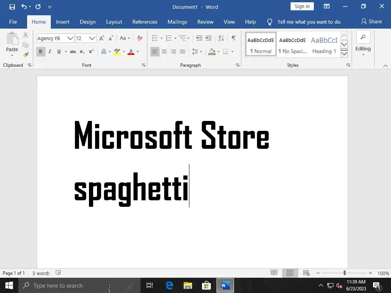
Task: Switch to the Design tab
Action: coord(87,22)
